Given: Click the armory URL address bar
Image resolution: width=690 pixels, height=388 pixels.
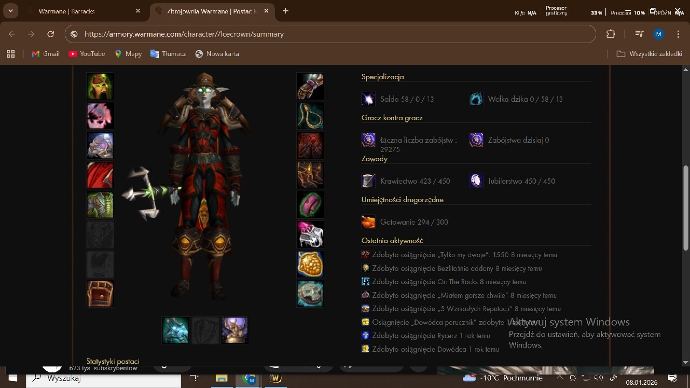Looking at the screenshot, I should pos(330,34).
